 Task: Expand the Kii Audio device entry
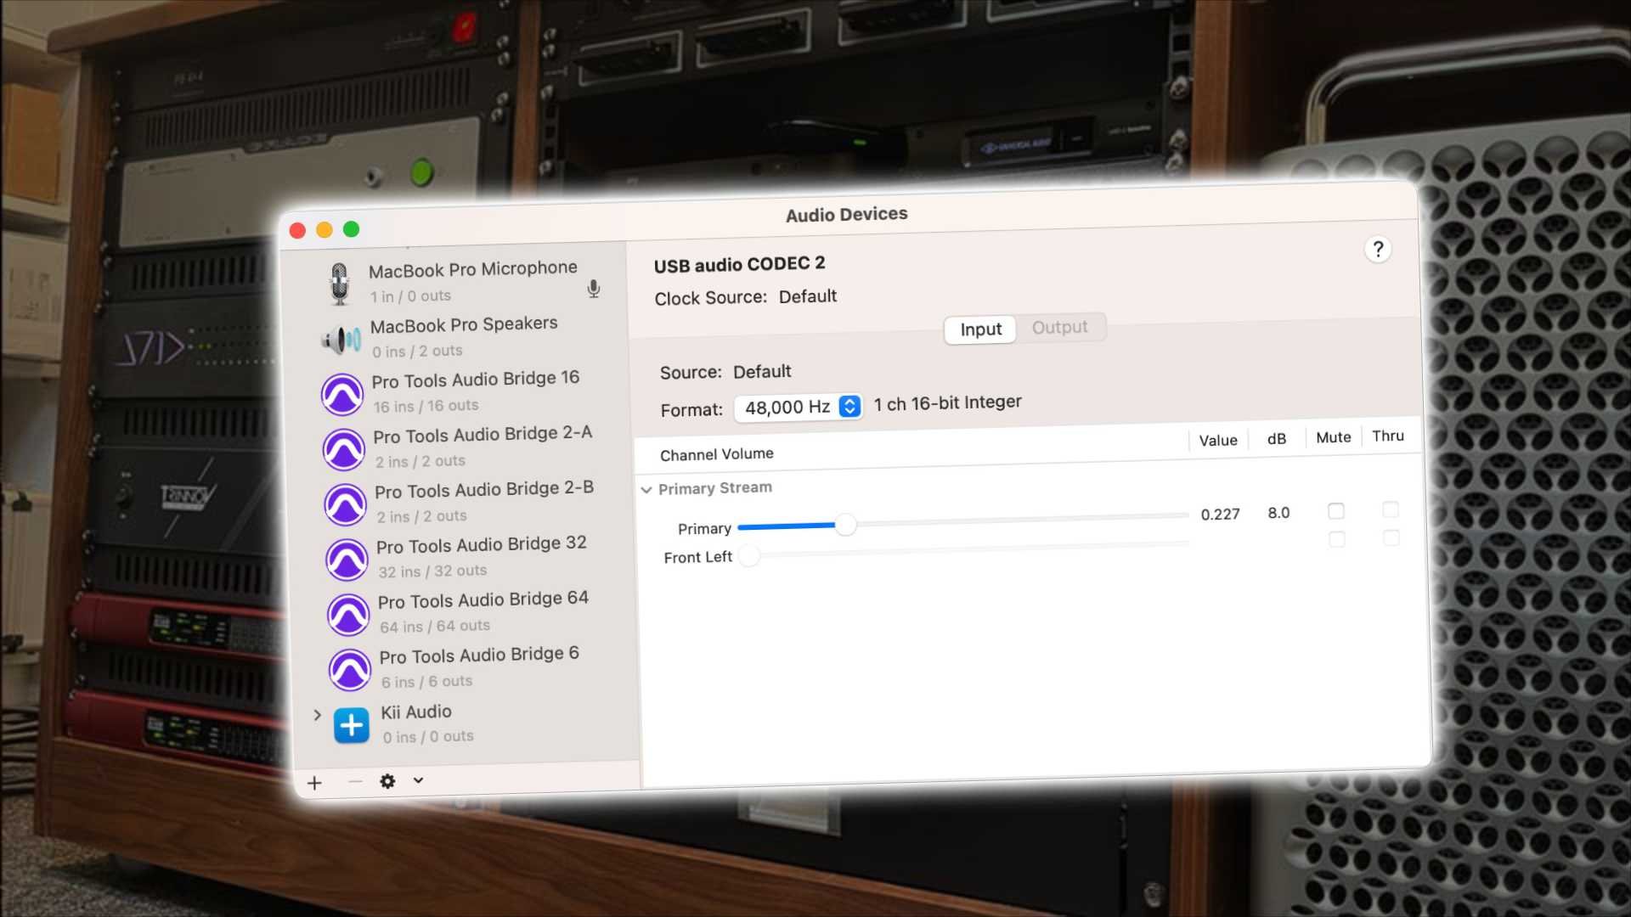318,715
